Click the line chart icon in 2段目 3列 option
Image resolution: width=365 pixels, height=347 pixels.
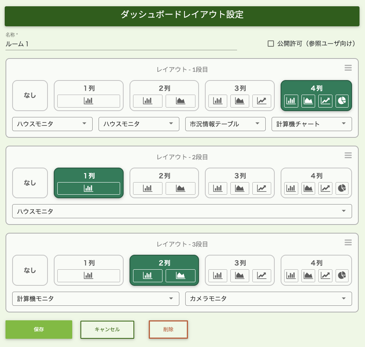pos(261,188)
